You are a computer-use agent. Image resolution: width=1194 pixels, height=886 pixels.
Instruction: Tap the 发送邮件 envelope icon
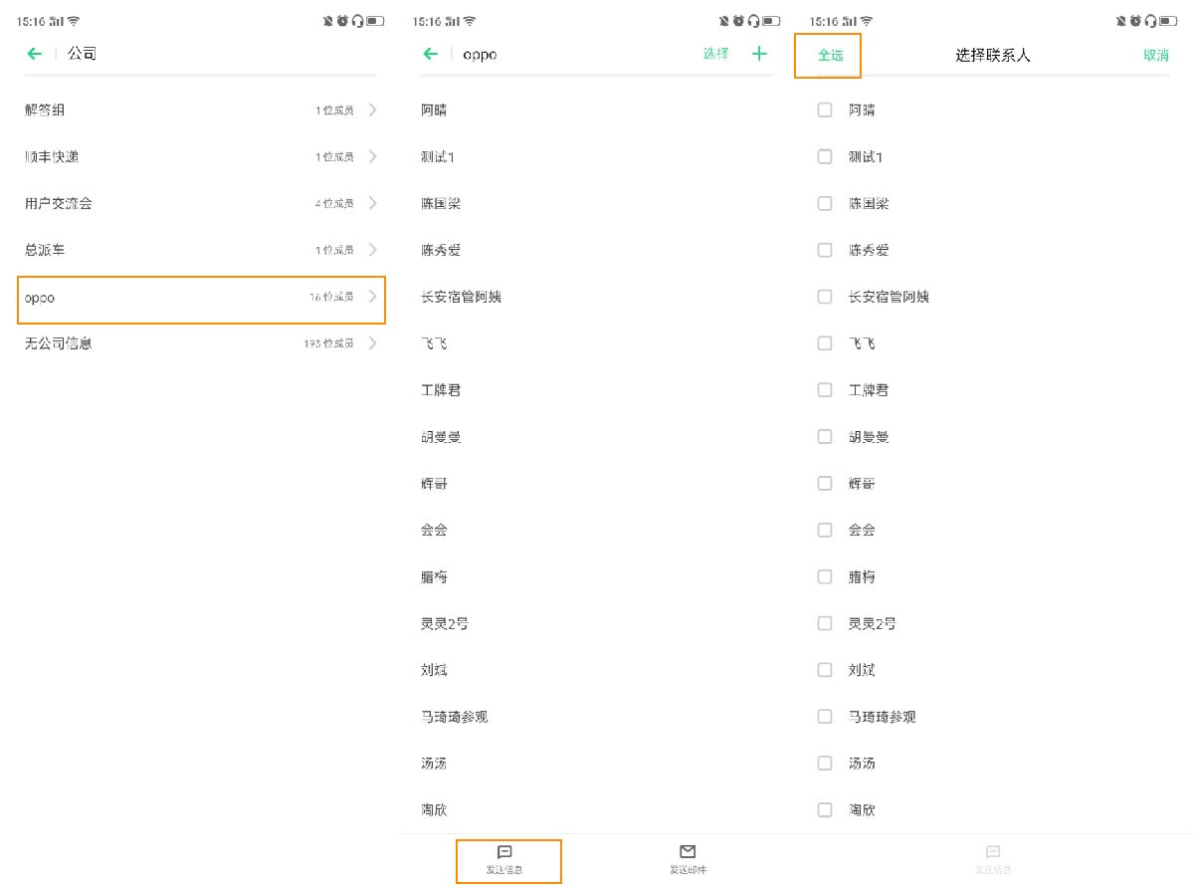[688, 852]
